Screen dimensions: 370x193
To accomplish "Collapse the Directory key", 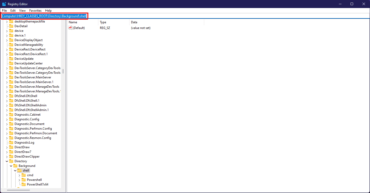I will tap(7, 161).
